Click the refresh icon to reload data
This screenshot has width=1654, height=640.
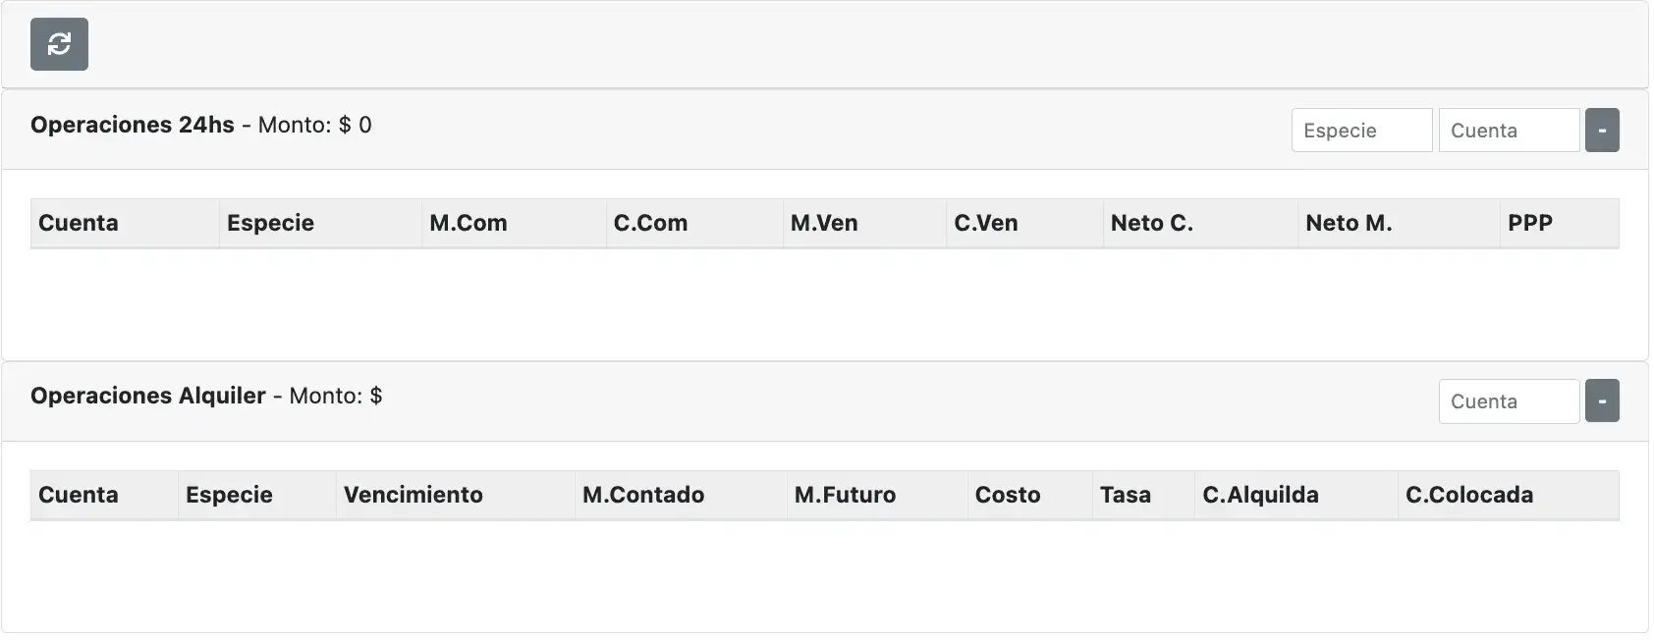[x=59, y=44]
